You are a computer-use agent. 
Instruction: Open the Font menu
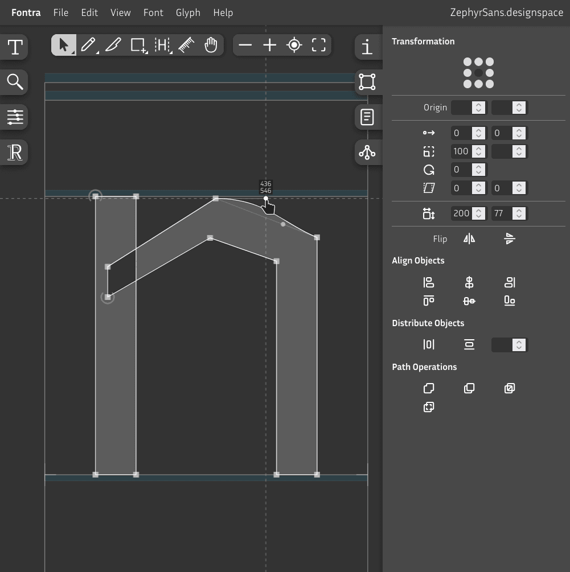[153, 13]
